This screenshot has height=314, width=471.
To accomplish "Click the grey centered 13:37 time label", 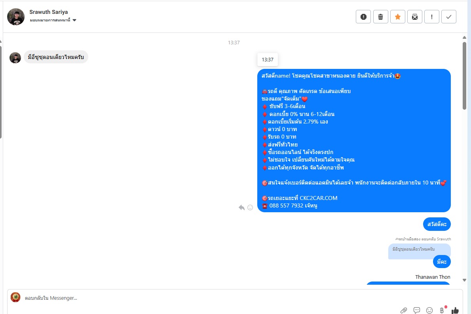I will (234, 43).
